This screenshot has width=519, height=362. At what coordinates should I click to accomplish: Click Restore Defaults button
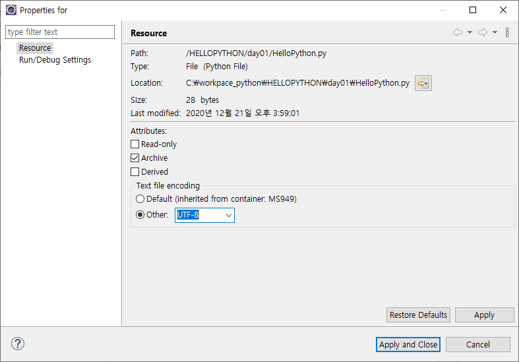418,315
